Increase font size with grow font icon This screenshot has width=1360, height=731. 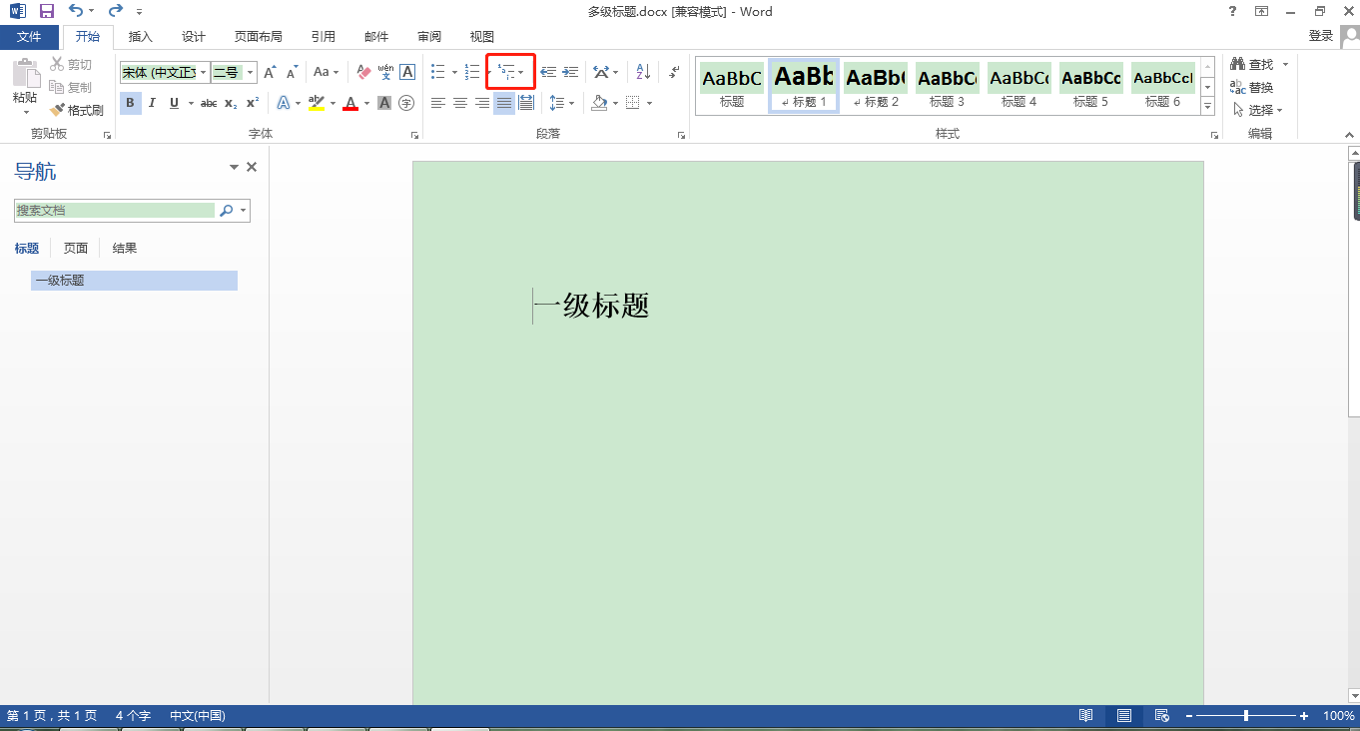[270, 73]
